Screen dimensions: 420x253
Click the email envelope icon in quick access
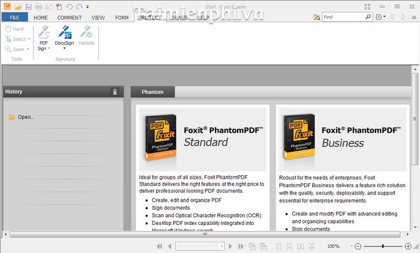pyautogui.click(x=49, y=7)
